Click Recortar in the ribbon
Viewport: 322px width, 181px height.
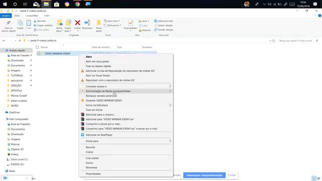pos(40,21)
